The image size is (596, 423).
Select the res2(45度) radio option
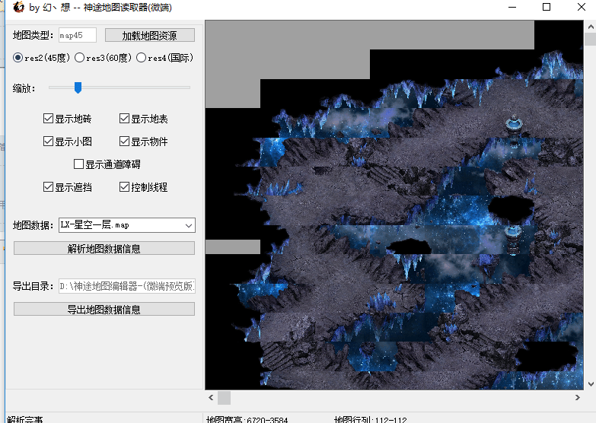point(18,58)
